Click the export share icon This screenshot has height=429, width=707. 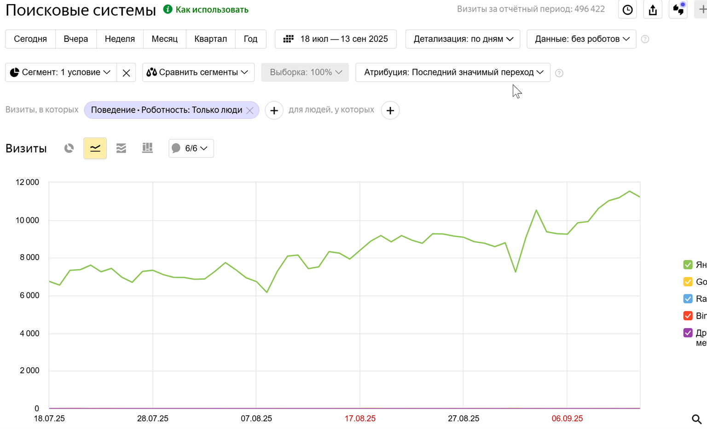[653, 10]
